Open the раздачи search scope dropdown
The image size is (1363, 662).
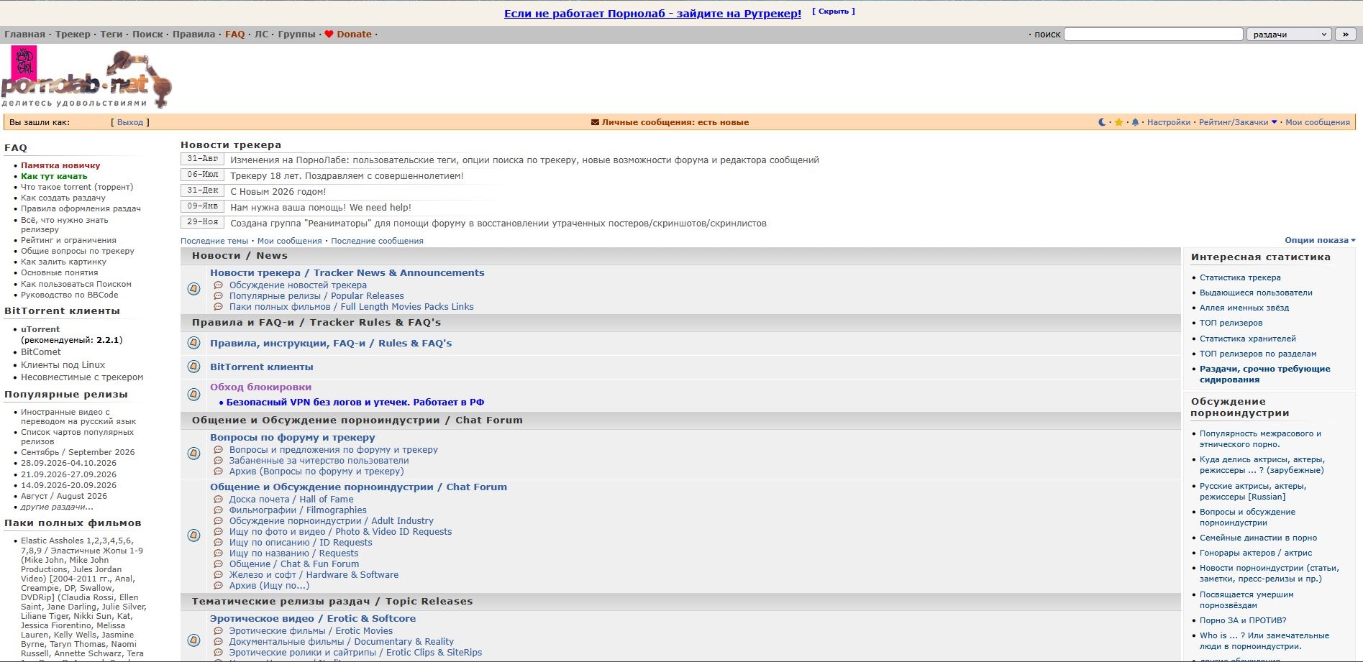coord(1289,35)
